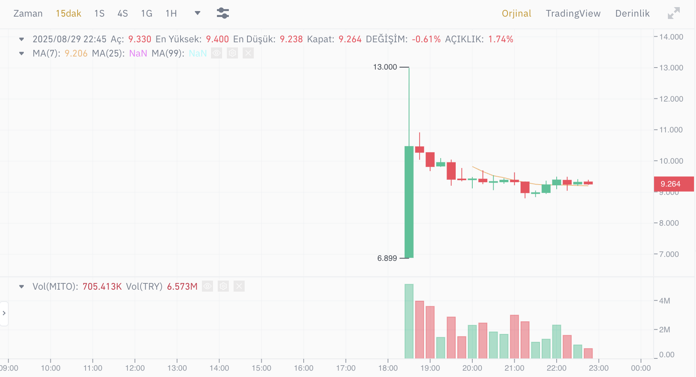Collapse the Vol(MITO) panel triangle
This screenshot has width=696, height=377.
click(21, 287)
